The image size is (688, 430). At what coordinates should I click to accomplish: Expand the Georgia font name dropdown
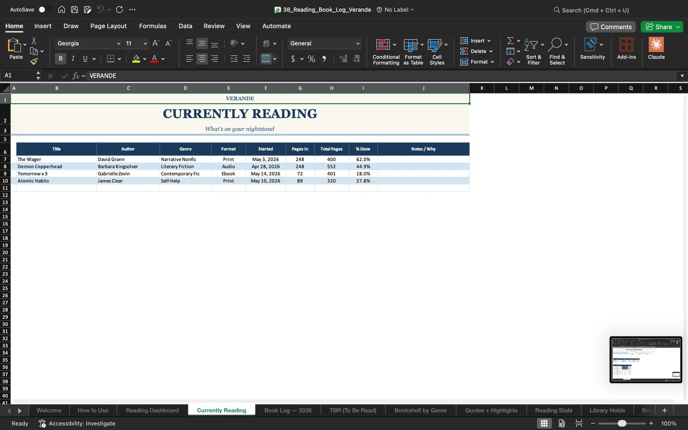[x=118, y=43]
